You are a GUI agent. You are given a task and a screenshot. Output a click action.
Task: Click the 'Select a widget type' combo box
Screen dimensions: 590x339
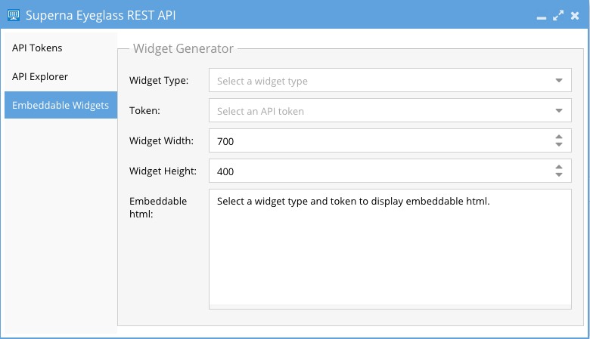378,81
